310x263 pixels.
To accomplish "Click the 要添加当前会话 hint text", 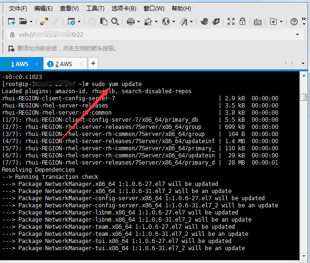I will [x=67, y=49].
